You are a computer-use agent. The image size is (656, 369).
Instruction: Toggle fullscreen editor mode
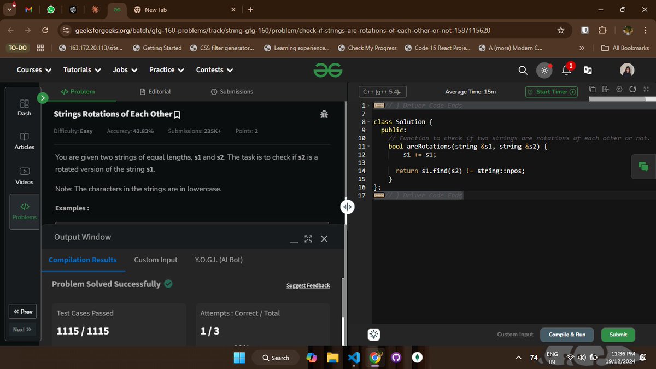(646, 89)
